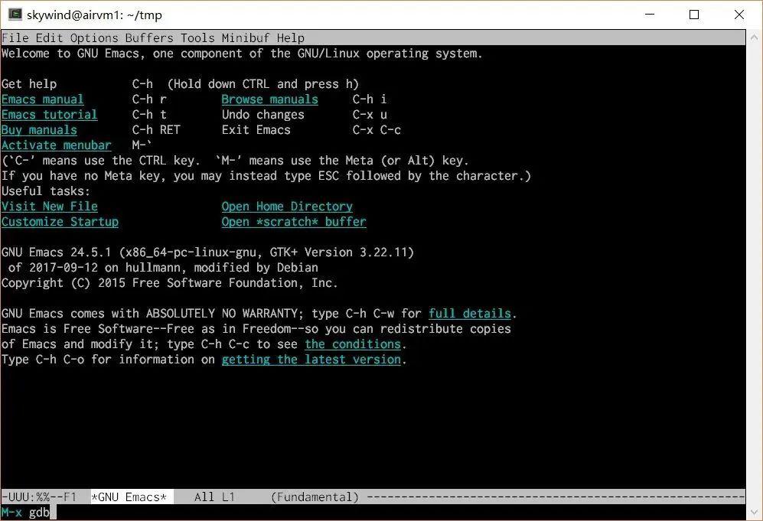Open the Edit menu
Viewport: 763px width, 521px height.
point(49,38)
